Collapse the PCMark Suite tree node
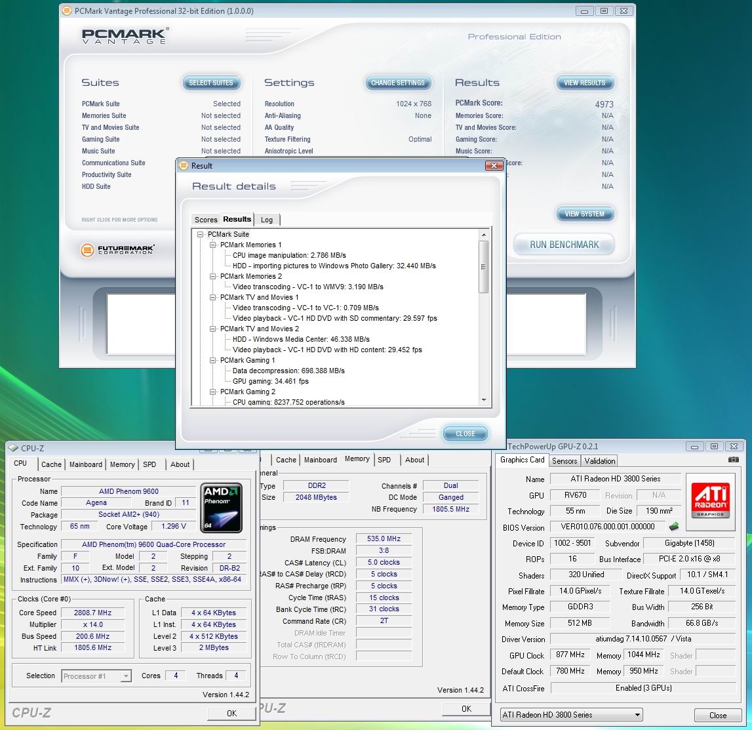 pos(201,235)
